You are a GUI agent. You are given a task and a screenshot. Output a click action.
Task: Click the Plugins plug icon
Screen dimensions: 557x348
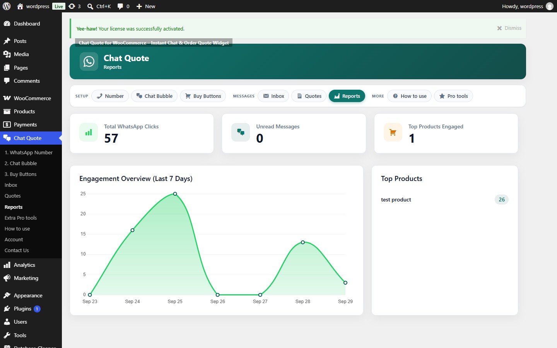(x=7, y=309)
